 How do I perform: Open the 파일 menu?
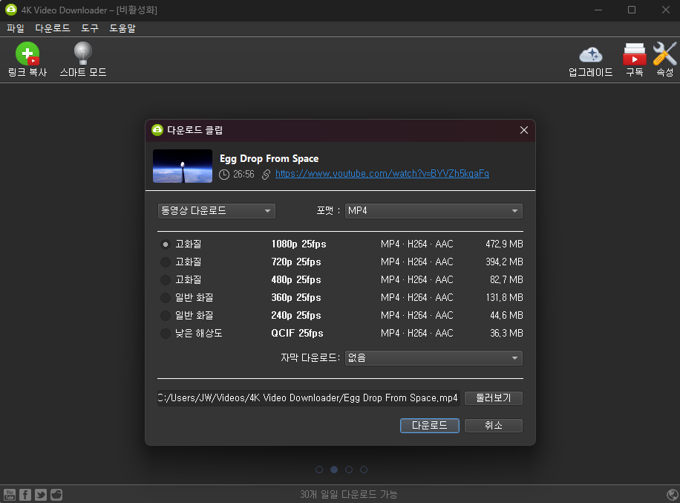click(16, 29)
